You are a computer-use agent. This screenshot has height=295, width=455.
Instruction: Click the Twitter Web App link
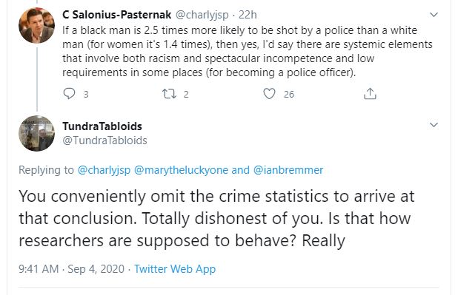click(175, 269)
